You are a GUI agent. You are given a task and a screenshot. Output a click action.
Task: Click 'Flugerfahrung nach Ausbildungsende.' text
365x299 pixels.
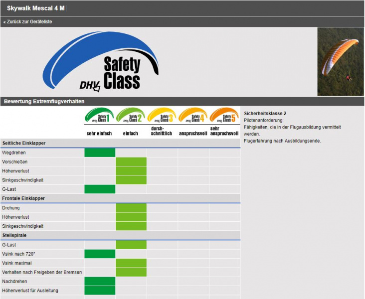point(282,141)
